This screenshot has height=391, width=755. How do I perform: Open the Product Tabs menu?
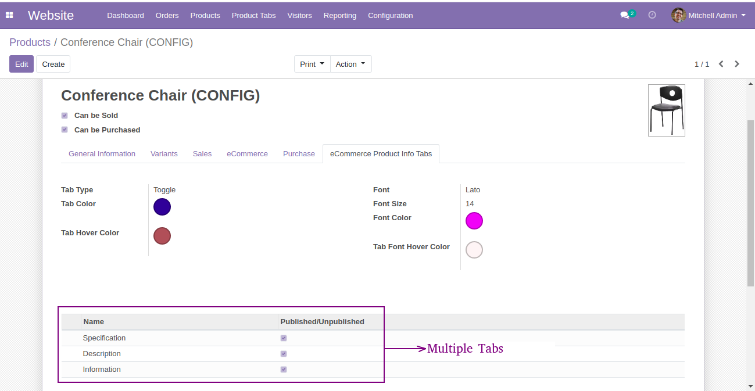click(254, 16)
